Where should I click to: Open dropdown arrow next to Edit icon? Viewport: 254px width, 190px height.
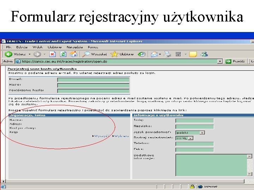tap(186, 54)
